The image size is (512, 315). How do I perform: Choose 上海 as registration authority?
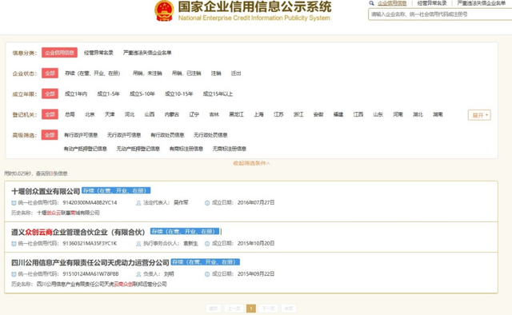[x=258, y=114]
